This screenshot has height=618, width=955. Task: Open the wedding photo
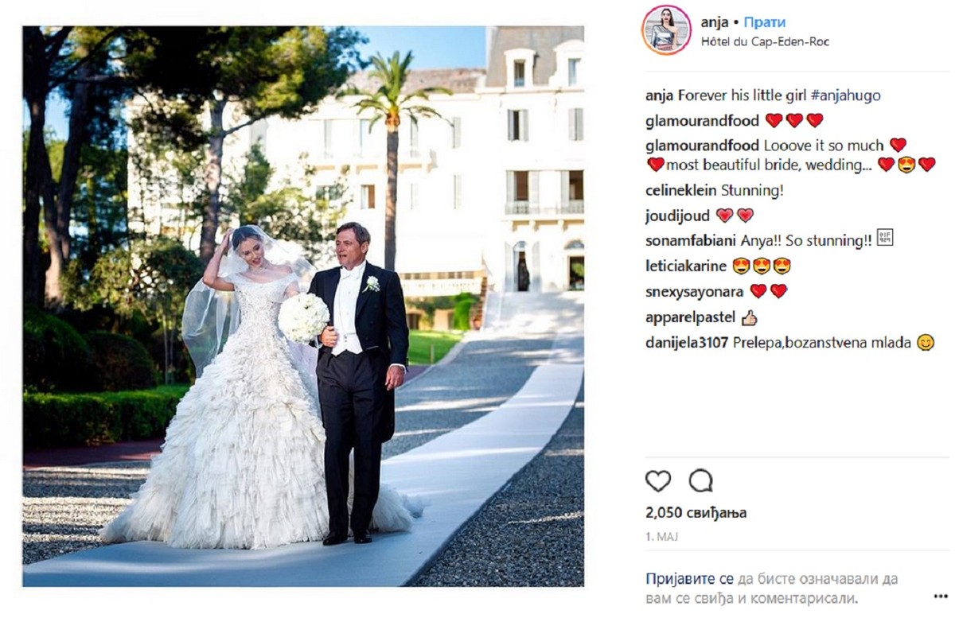(x=302, y=306)
